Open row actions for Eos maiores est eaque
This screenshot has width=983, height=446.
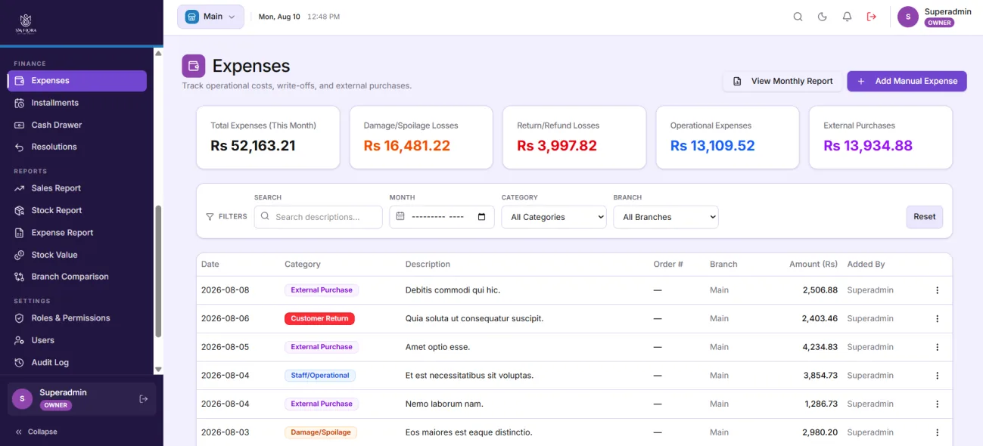937,432
